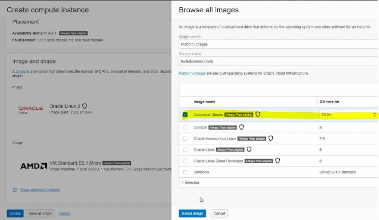Open the Platform images hyperlink
379x220 pixels.
(x=192, y=73)
